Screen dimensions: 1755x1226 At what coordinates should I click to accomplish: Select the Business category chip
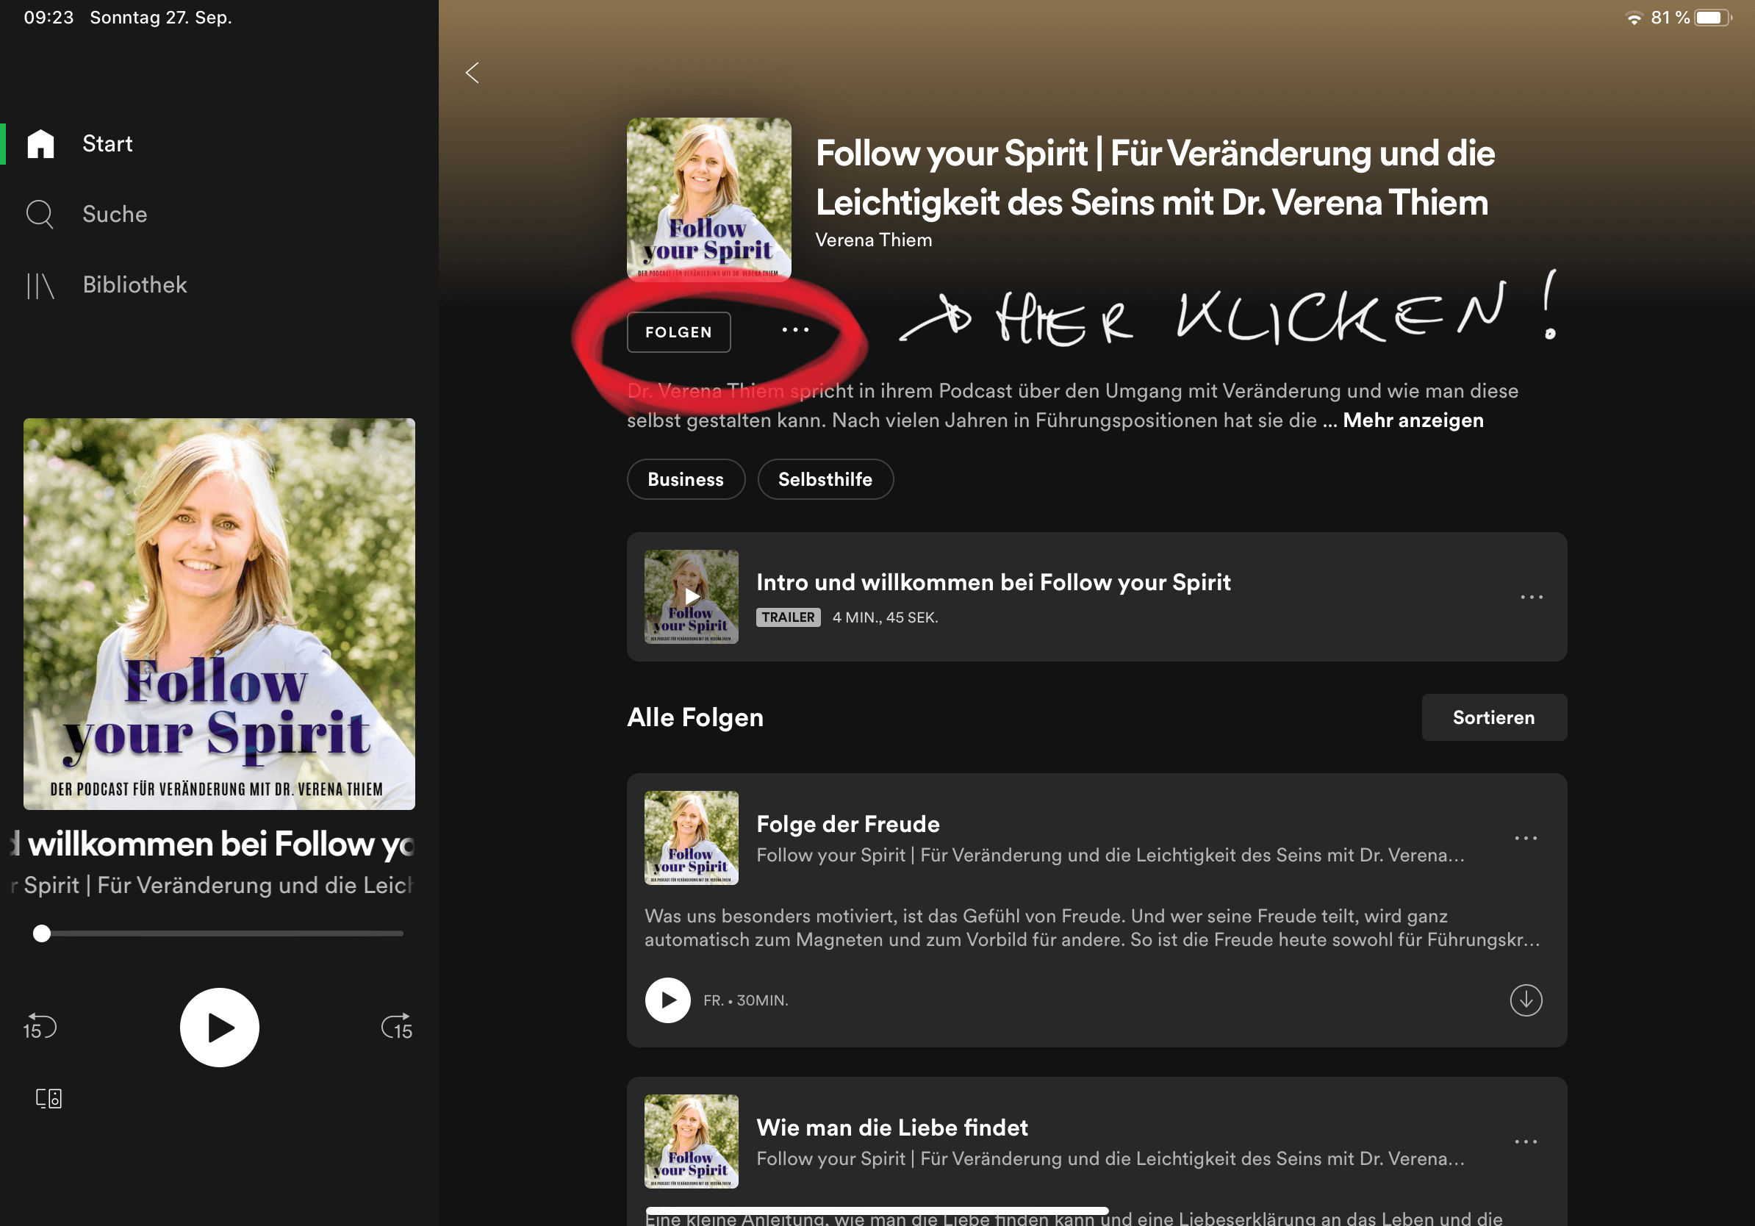[685, 479]
